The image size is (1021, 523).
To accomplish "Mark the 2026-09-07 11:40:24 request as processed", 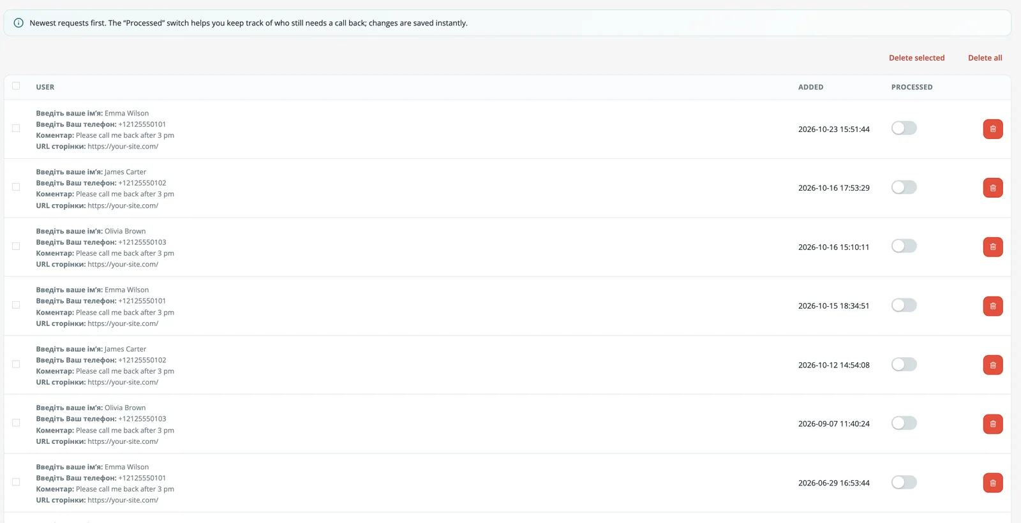I will (x=904, y=423).
